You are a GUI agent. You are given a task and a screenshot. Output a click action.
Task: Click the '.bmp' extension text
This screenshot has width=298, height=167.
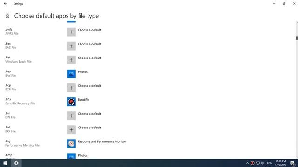tap(8, 155)
